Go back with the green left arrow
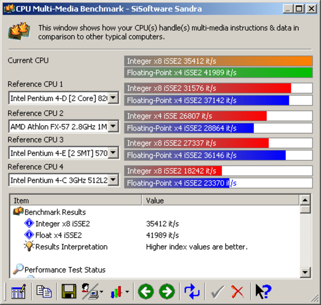The width and height of the screenshot is (321, 305). tap(146, 292)
